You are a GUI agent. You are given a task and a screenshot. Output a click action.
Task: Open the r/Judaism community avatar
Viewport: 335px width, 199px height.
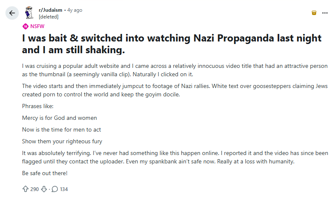(29, 13)
